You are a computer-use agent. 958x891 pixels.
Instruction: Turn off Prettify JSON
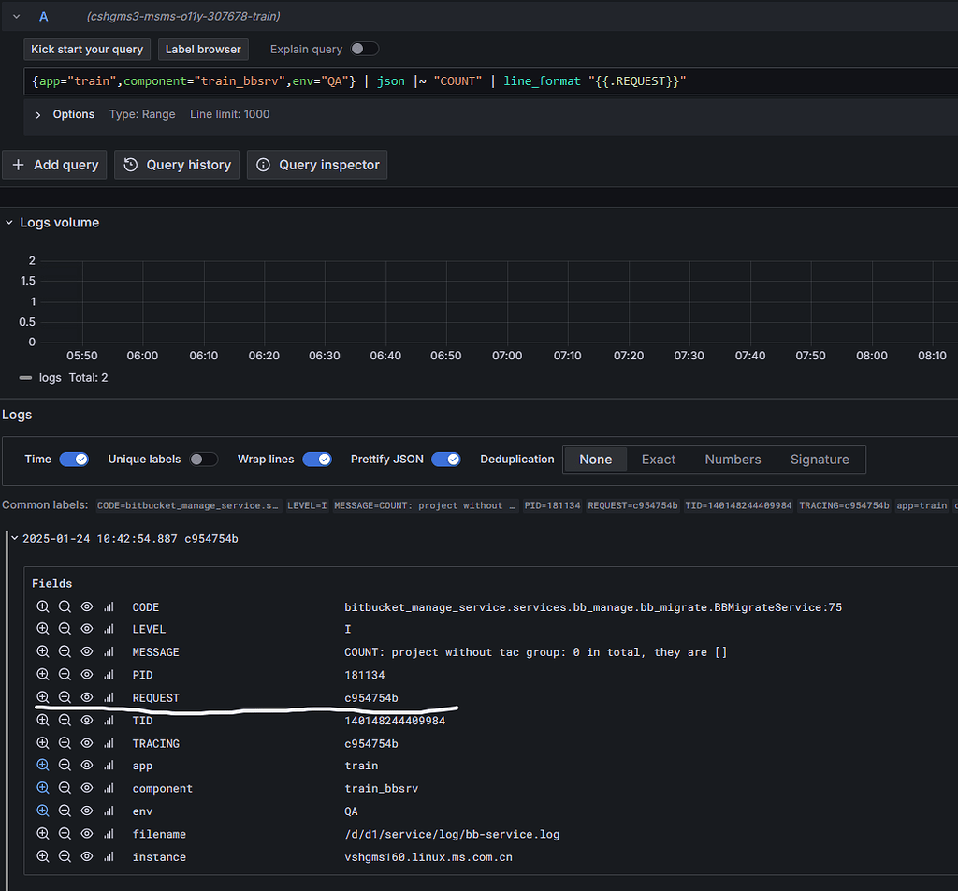coord(446,459)
